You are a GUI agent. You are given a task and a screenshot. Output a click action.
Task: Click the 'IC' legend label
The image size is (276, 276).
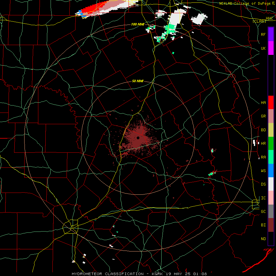click(x=263, y=198)
